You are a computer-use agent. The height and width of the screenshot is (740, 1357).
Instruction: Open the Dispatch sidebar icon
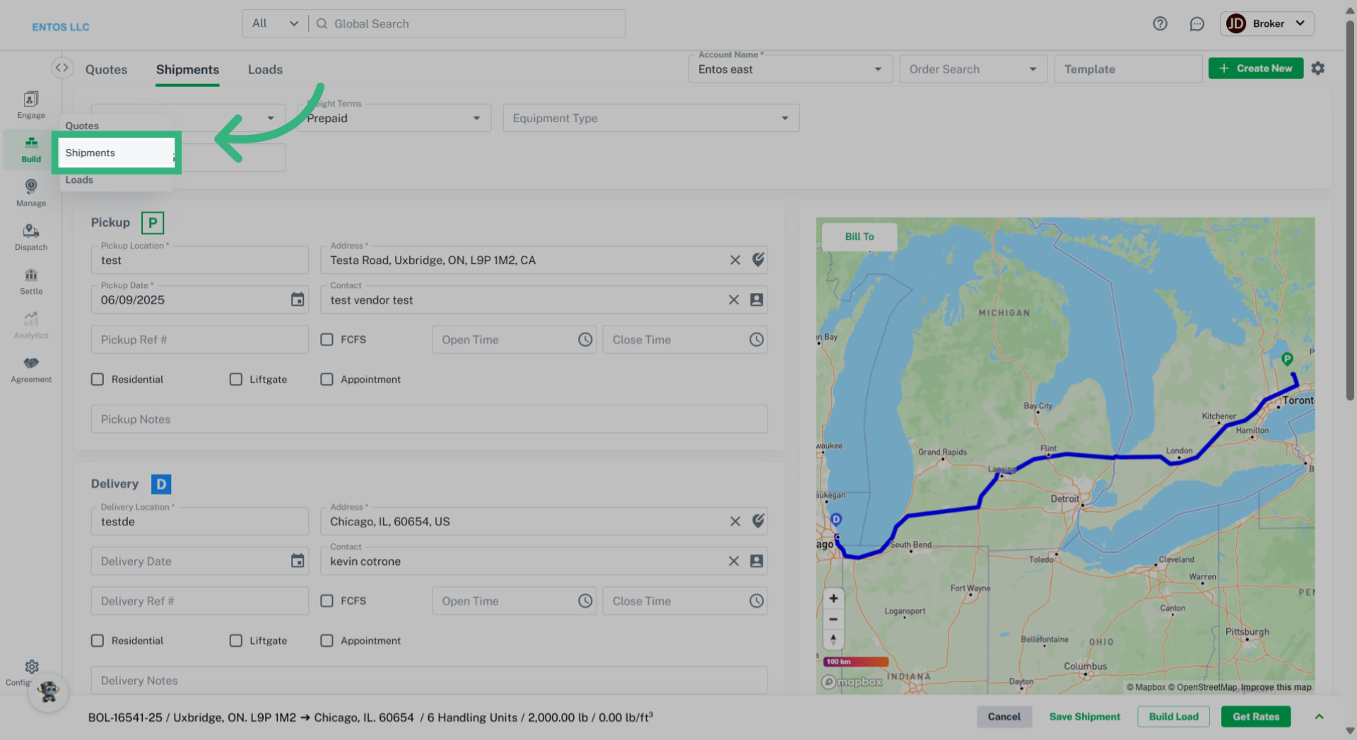pos(31,237)
